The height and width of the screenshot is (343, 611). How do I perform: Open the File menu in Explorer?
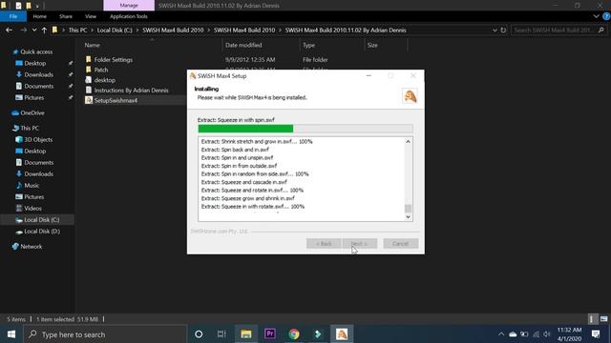pos(13,16)
